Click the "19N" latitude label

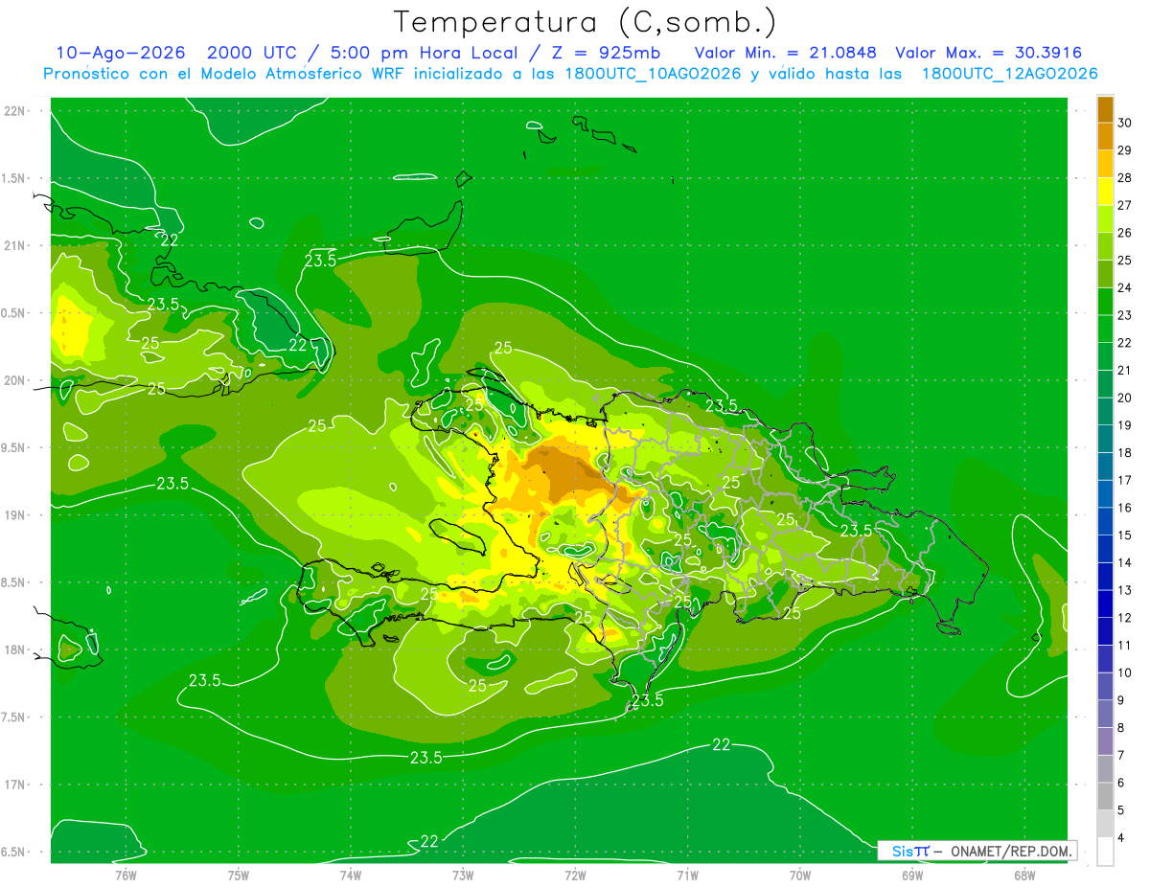(14, 515)
